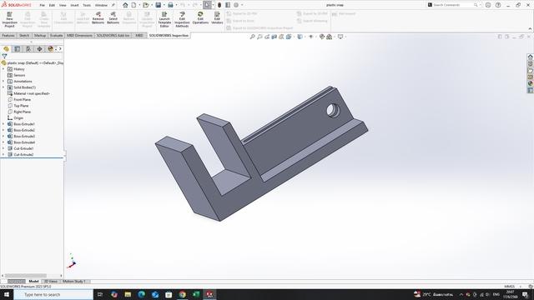Expand Solid Bodies(1) node

3,87
